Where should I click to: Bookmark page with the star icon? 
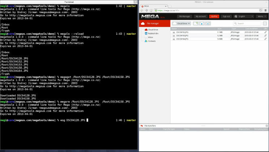[261, 10]
